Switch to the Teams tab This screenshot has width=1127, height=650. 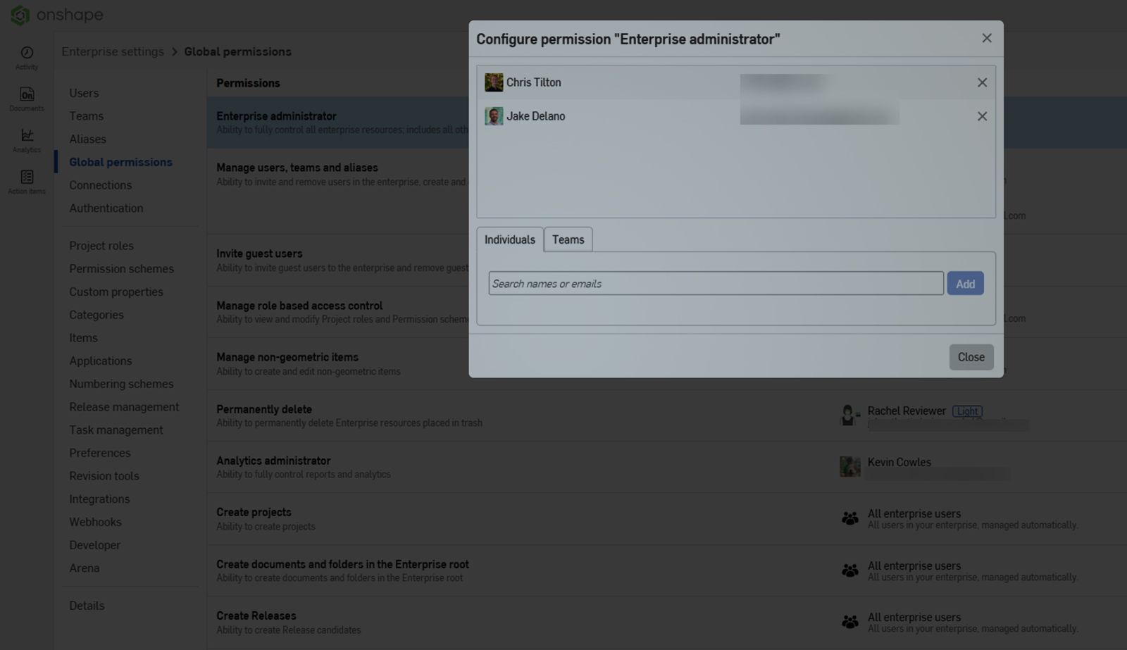coord(568,239)
